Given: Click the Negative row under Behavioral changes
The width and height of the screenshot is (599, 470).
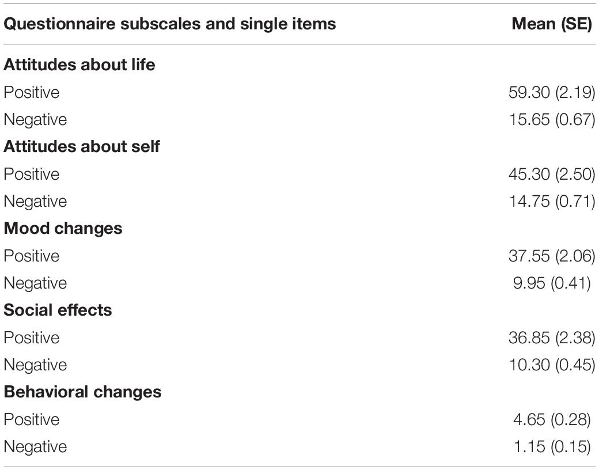Looking at the screenshot, I should coord(299,447).
